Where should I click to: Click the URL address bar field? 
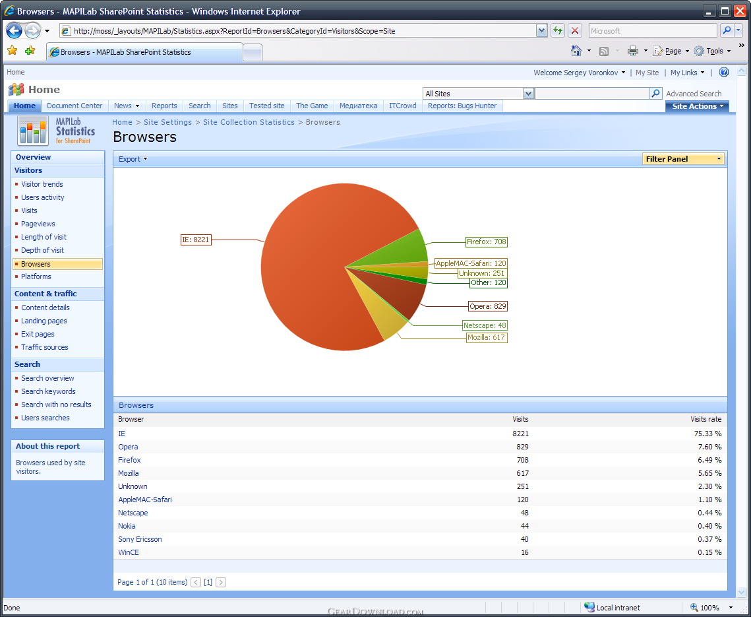[297, 31]
